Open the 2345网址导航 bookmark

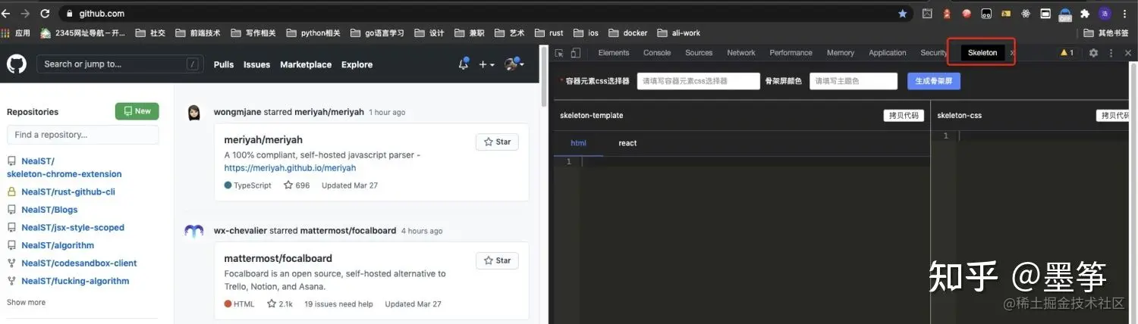(83, 33)
